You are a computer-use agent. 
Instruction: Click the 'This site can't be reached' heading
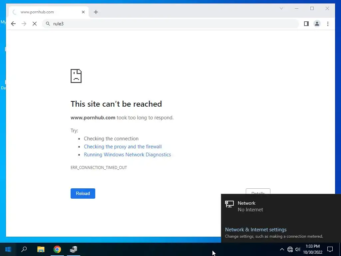[116, 104]
